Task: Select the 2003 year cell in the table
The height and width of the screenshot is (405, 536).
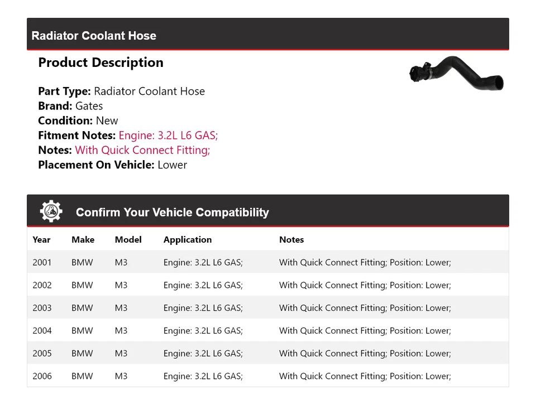Action: (42, 308)
